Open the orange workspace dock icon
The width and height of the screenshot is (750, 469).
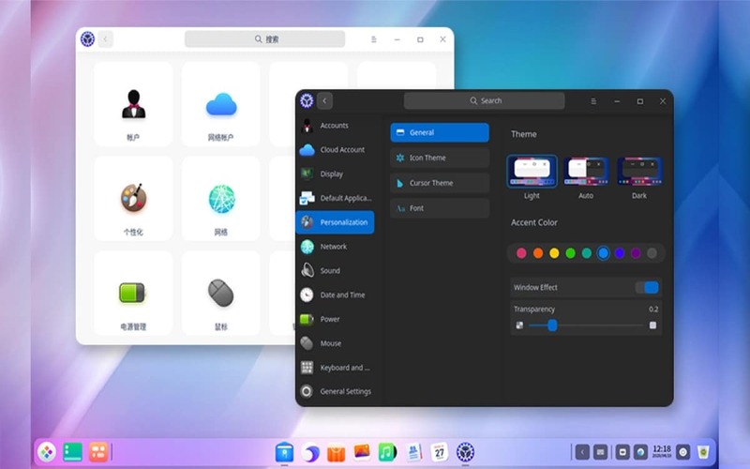point(98,452)
